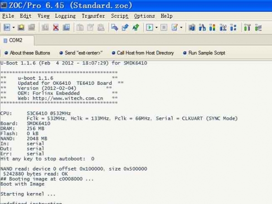Click the address book toolbar icon
This screenshot has height=204, width=272.
8,27
